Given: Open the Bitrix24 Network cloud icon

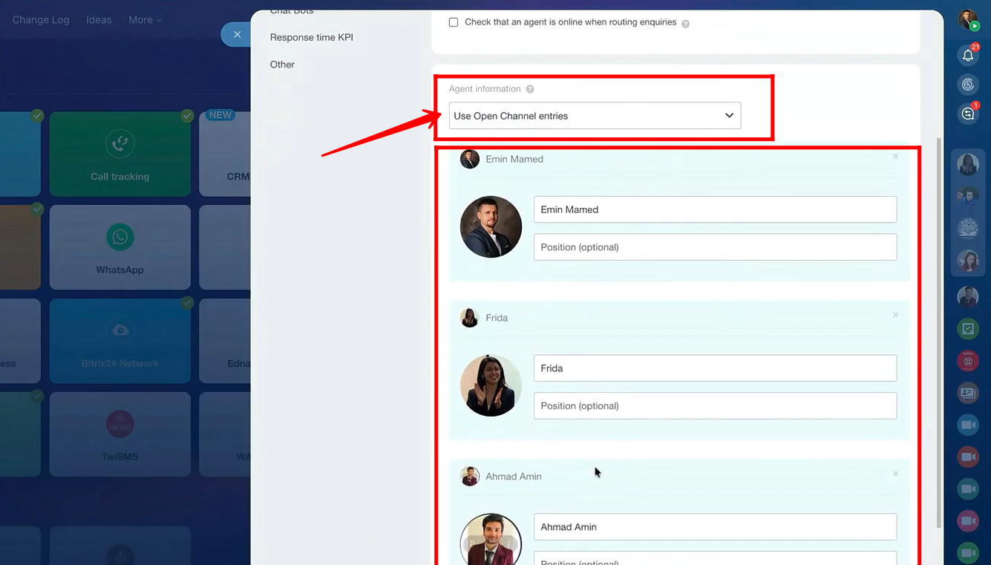Looking at the screenshot, I should 120,330.
